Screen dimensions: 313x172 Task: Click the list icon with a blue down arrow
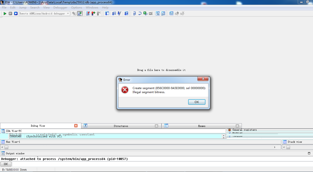(x=114, y=13)
